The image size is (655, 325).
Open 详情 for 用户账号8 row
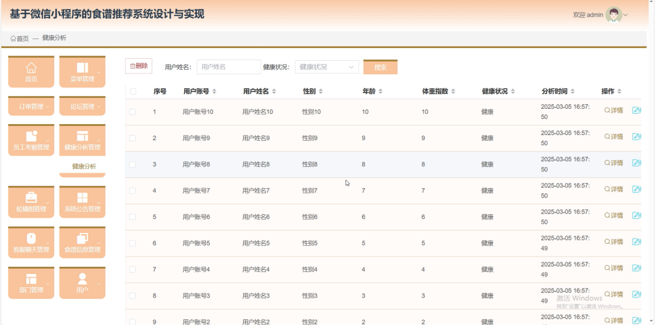[x=613, y=163]
